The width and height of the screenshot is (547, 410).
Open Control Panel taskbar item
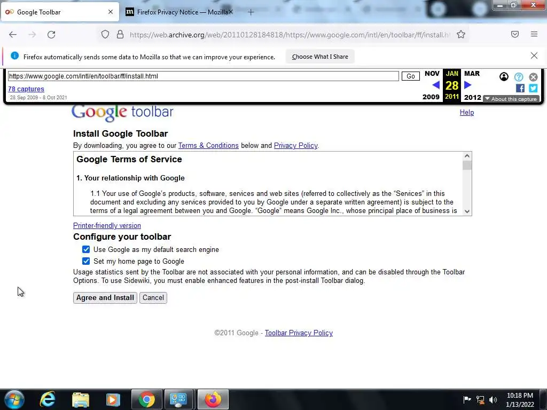[x=178, y=399]
